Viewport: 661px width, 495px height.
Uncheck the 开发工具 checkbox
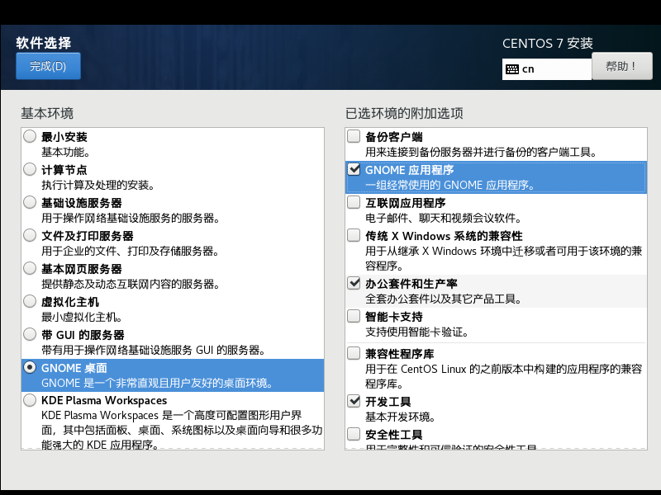354,401
